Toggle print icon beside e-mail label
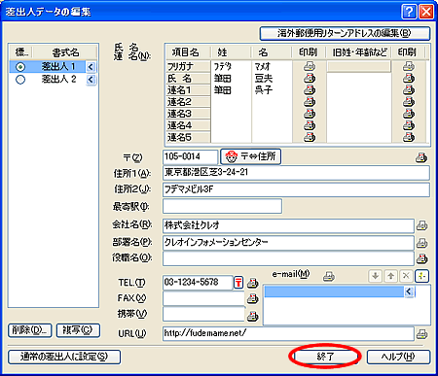 329,276
